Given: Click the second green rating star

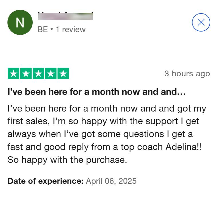Looking at the screenshot, I should click(26, 74).
